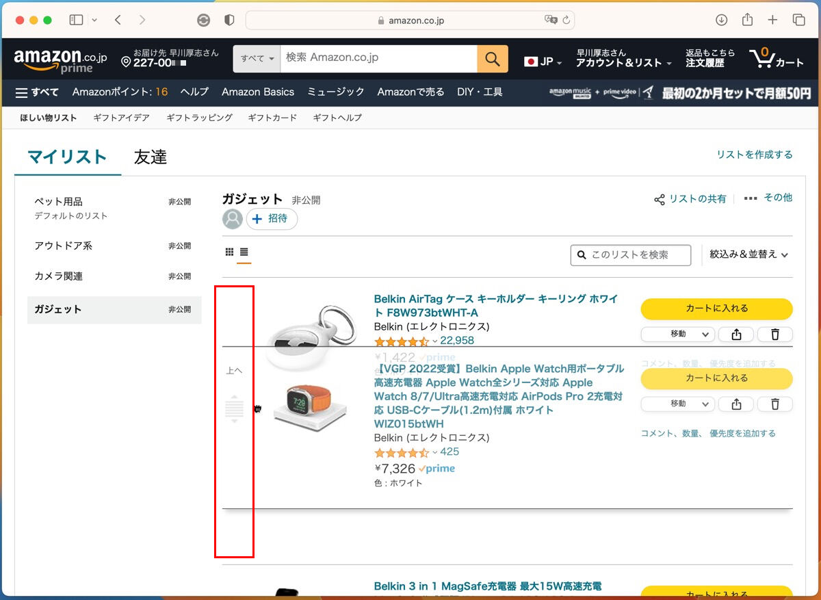Switch to grid view of the list

(x=230, y=252)
